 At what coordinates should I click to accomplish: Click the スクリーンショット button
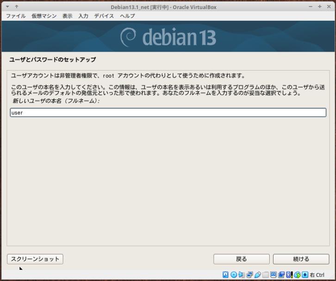pyautogui.click(x=35, y=259)
